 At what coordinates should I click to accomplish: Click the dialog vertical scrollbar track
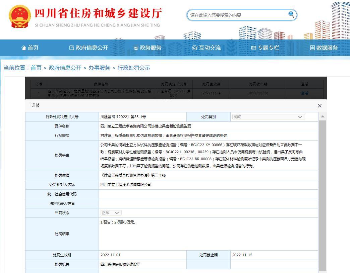point(323,196)
